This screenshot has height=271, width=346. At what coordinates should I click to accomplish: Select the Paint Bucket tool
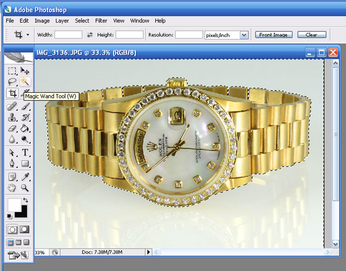[25, 129]
